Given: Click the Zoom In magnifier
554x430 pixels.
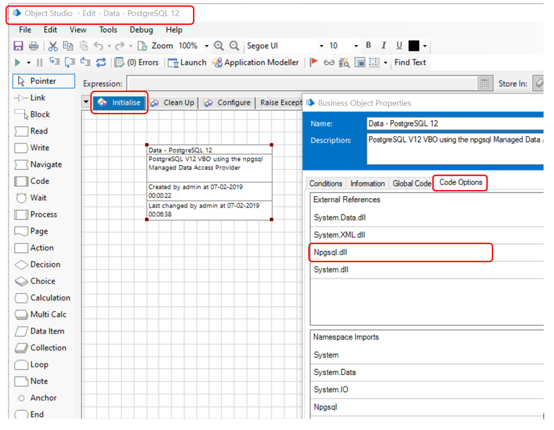Looking at the screenshot, I should (x=219, y=46).
